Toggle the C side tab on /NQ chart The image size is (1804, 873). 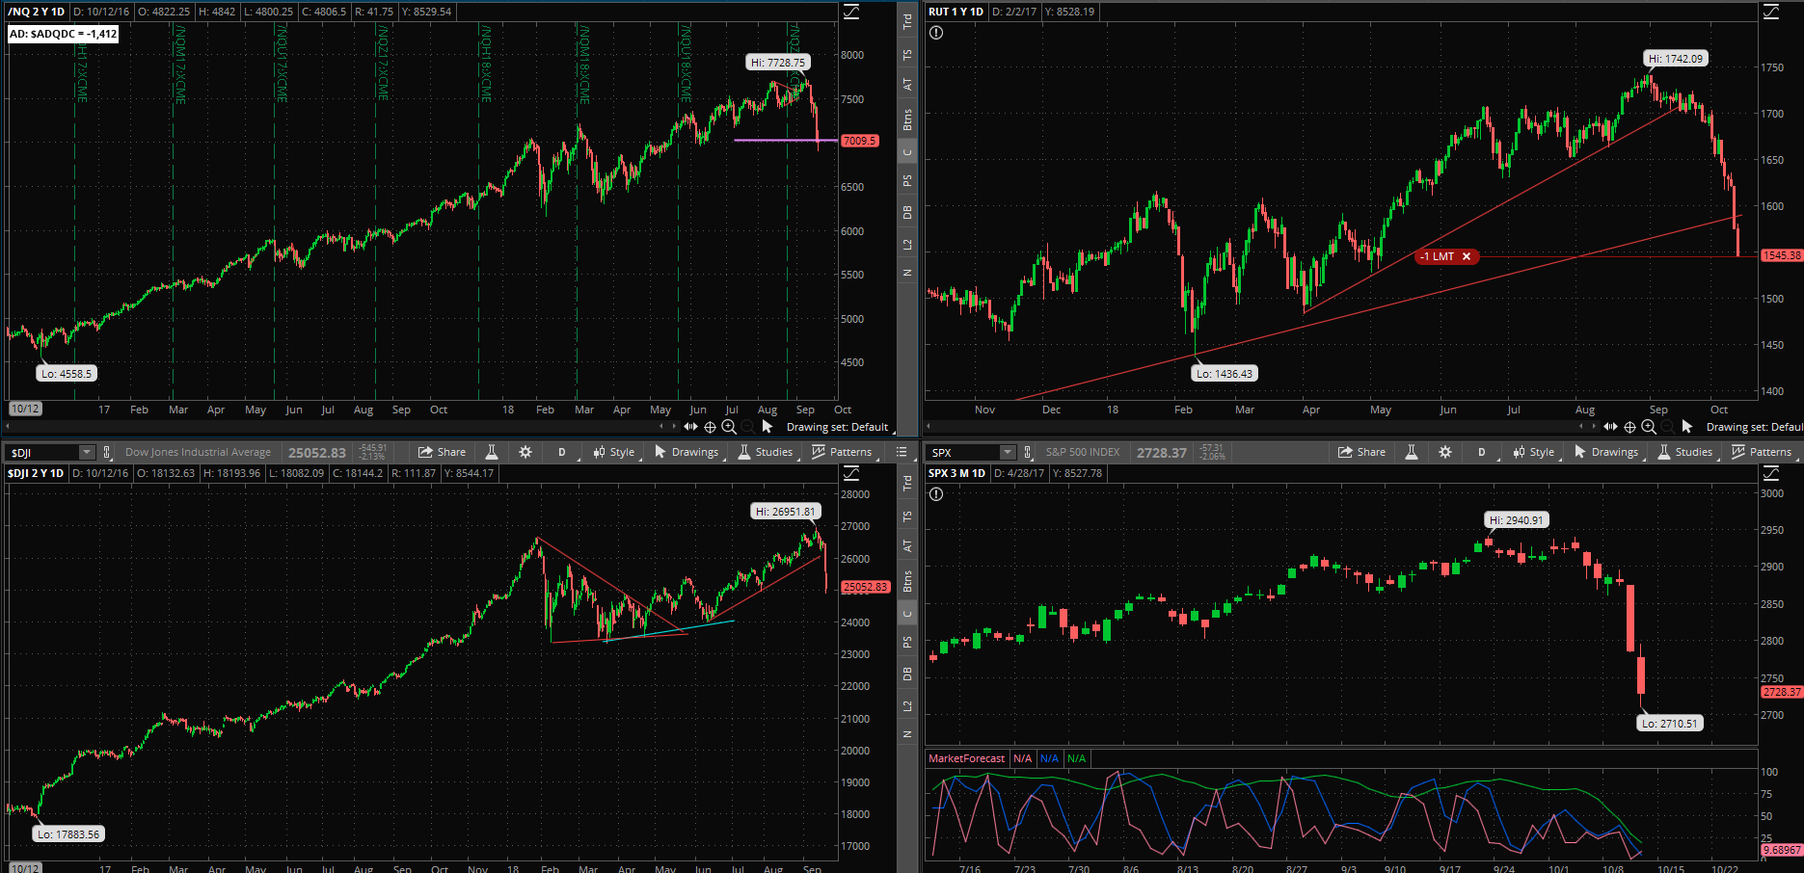coord(907,152)
